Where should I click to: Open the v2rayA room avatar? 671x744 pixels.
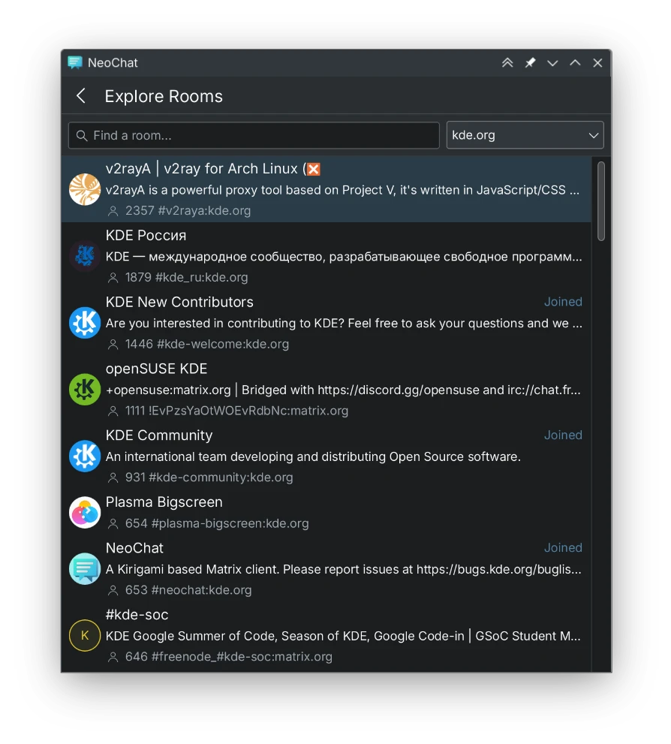tap(85, 189)
